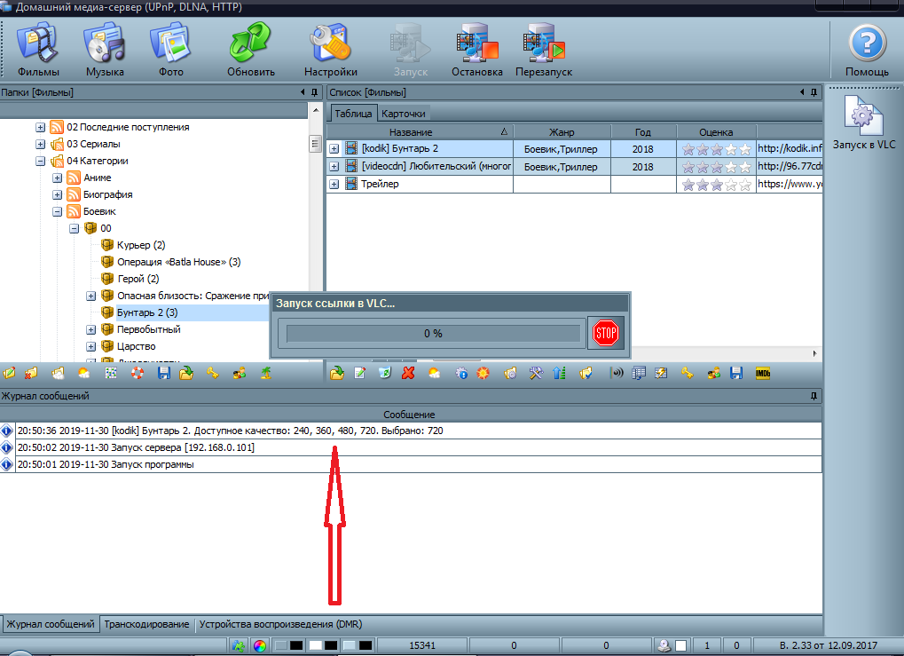The height and width of the screenshot is (656, 904).
Task: Switch to the Карточки tab
Action: [x=404, y=114]
